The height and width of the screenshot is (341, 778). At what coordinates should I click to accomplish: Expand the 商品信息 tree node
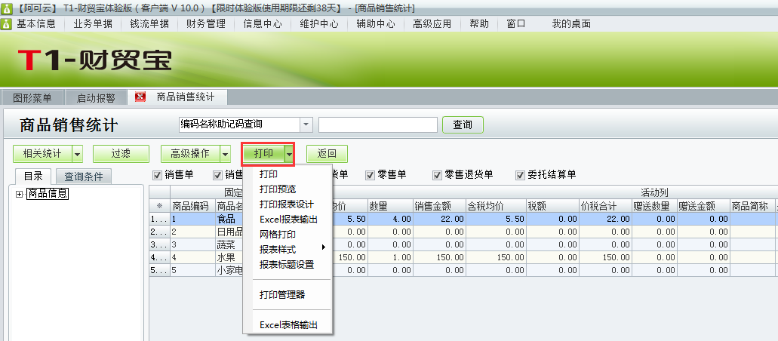(x=19, y=194)
